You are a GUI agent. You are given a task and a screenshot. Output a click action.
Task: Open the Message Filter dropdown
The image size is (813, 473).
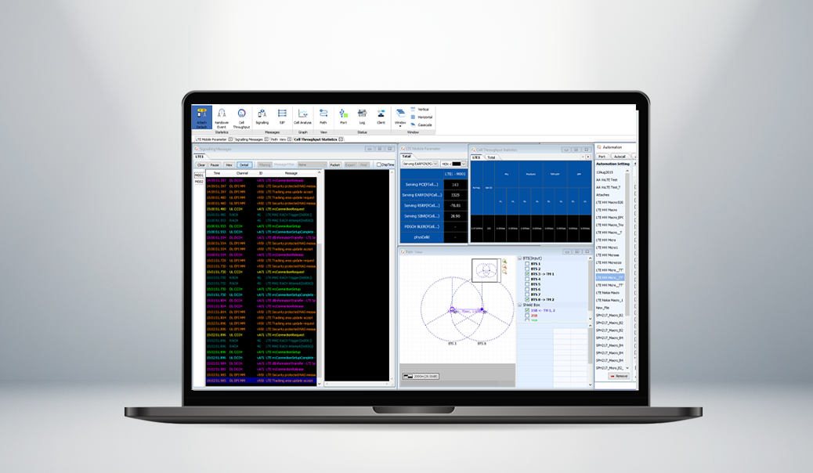pyautogui.click(x=313, y=164)
